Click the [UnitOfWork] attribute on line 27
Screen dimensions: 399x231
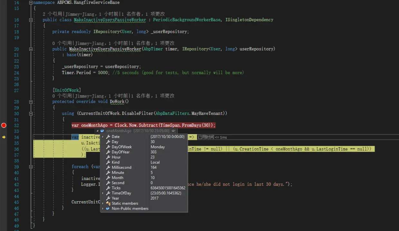(67, 90)
